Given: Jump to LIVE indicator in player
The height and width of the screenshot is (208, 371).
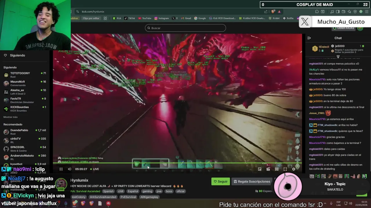Looking at the screenshot, I should pos(94,169).
